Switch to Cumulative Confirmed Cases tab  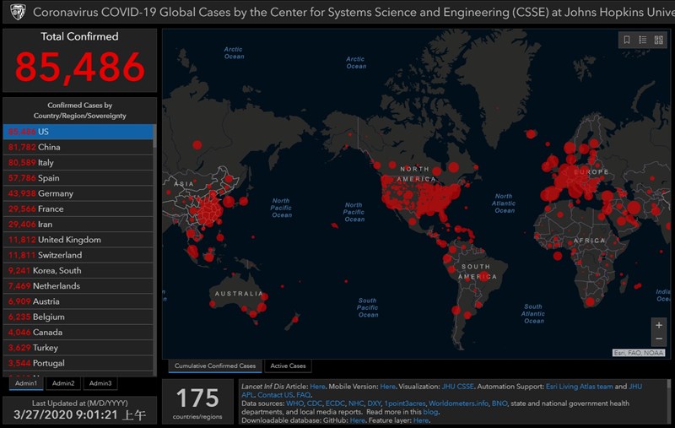click(x=215, y=366)
